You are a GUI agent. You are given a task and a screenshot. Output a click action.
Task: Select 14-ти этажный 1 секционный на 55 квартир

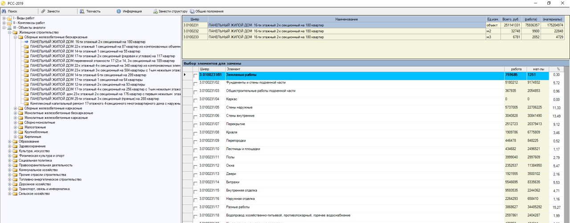tap(85, 51)
